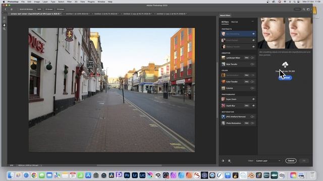
Task: Toggle the Colorize filter on
Action: [252, 88]
